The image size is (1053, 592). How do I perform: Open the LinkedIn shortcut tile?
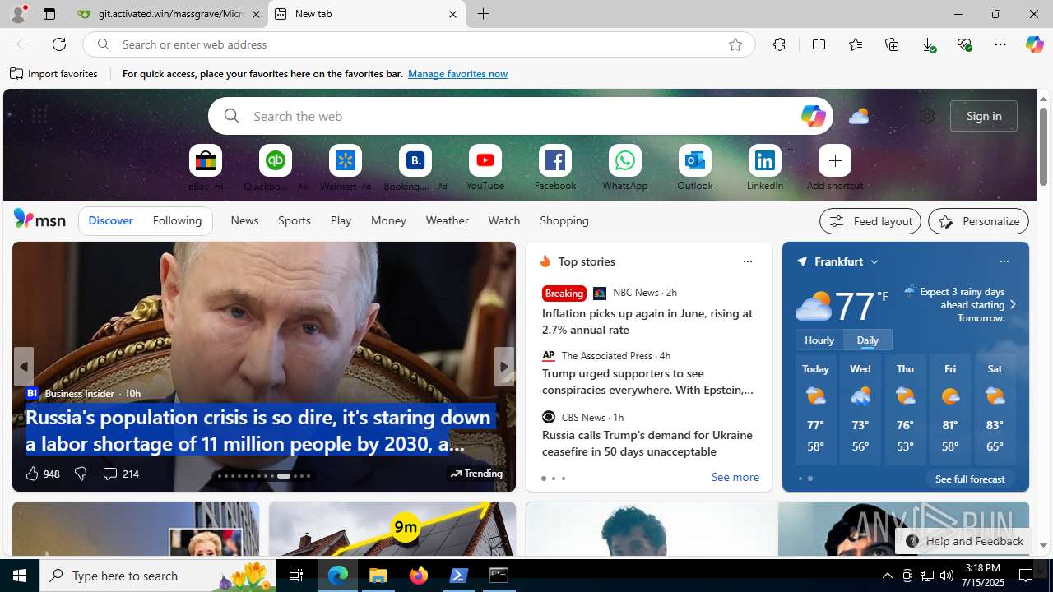click(765, 160)
